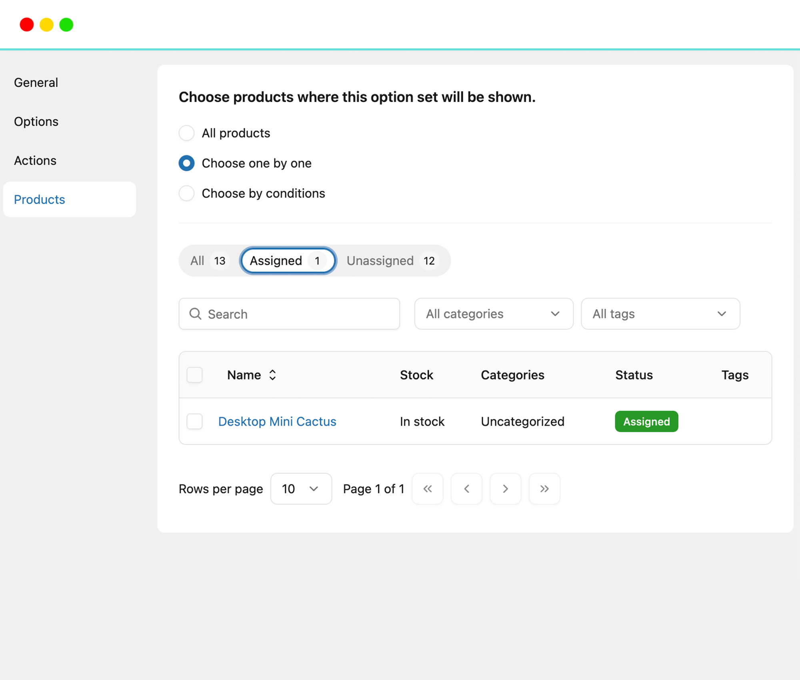Expand the rows per page selector
This screenshot has width=800, height=680.
click(x=301, y=489)
